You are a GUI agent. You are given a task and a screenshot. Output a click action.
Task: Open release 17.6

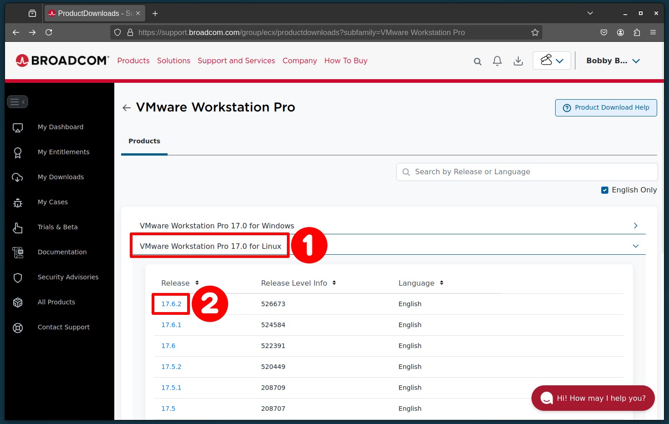pos(169,346)
